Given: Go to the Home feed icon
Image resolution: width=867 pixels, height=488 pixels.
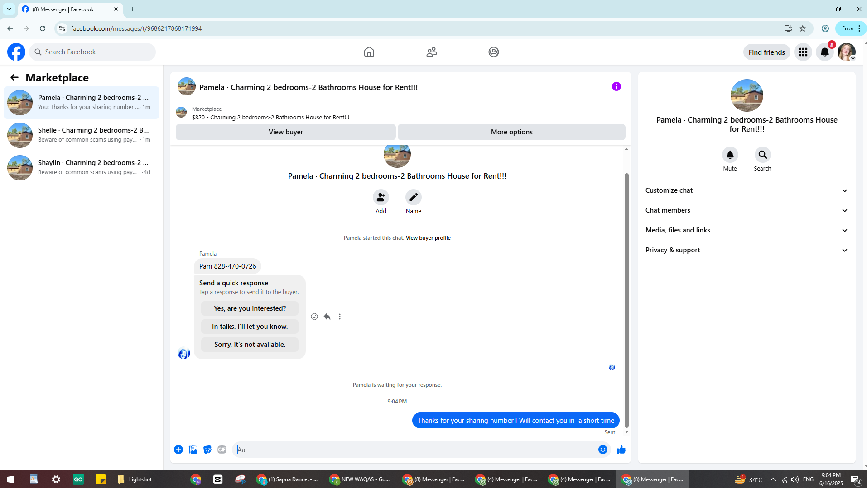Looking at the screenshot, I should 369,52.
